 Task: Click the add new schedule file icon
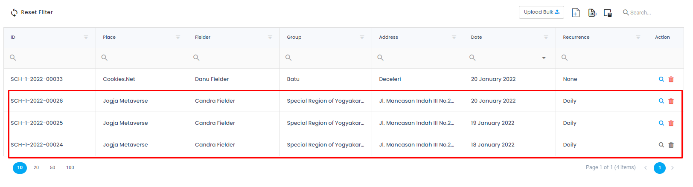[576, 13]
